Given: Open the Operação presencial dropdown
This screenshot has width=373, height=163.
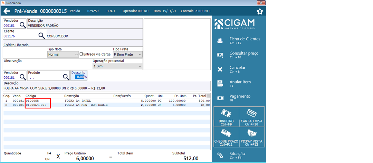Looking at the screenshot, I should [117, 66].
